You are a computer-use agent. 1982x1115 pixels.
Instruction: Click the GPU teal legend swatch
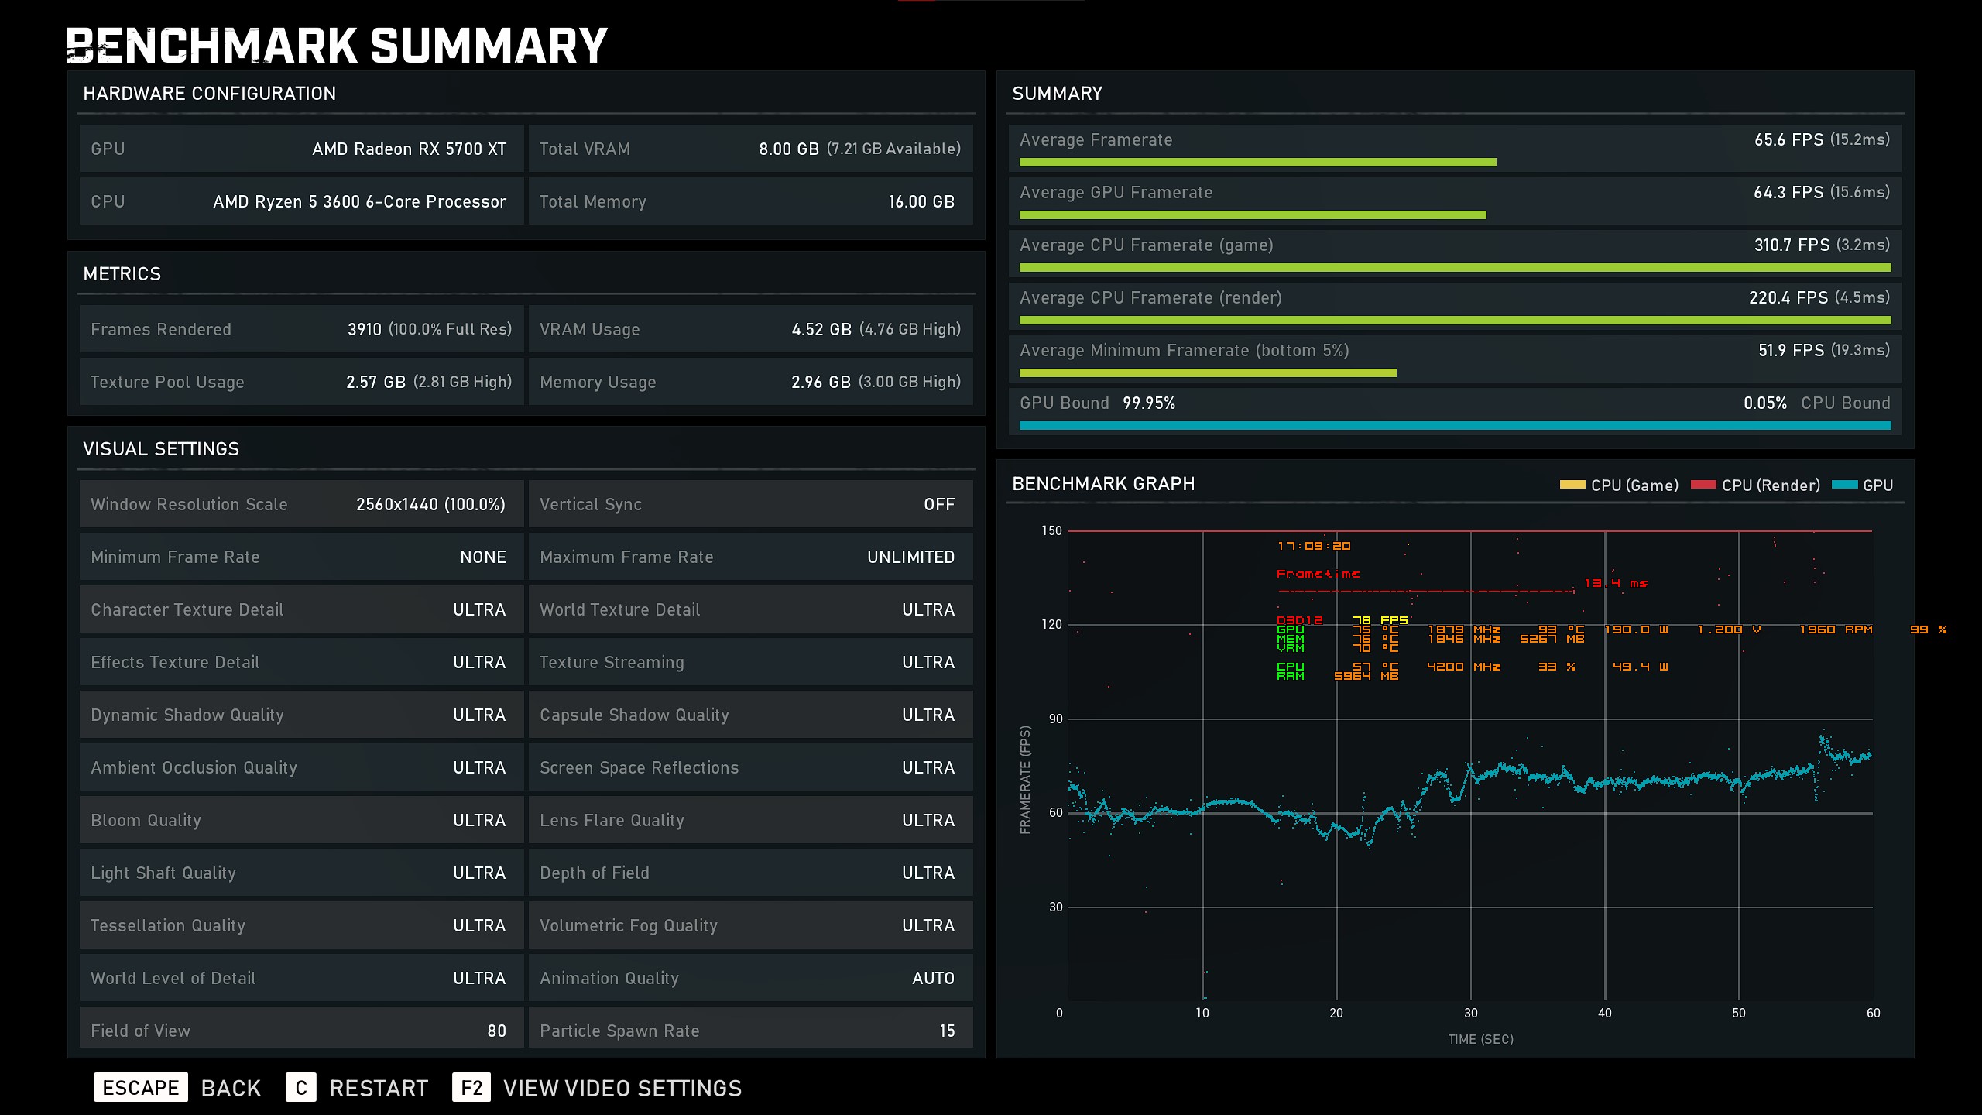[x=1844, y=485]
